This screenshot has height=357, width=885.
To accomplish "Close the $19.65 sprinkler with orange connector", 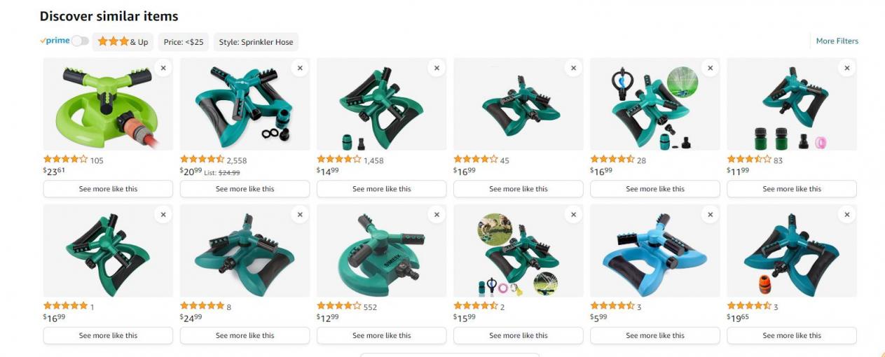I will (846, 215).
